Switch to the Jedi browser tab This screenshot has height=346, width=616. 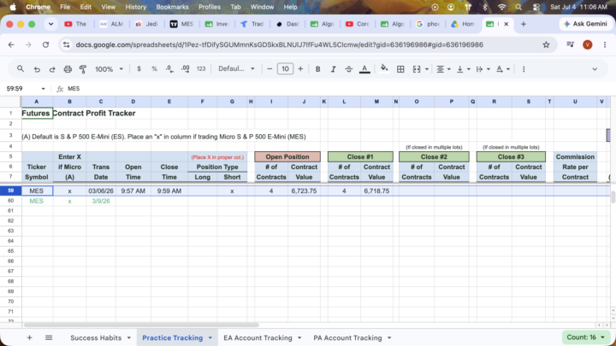[146, 24]
